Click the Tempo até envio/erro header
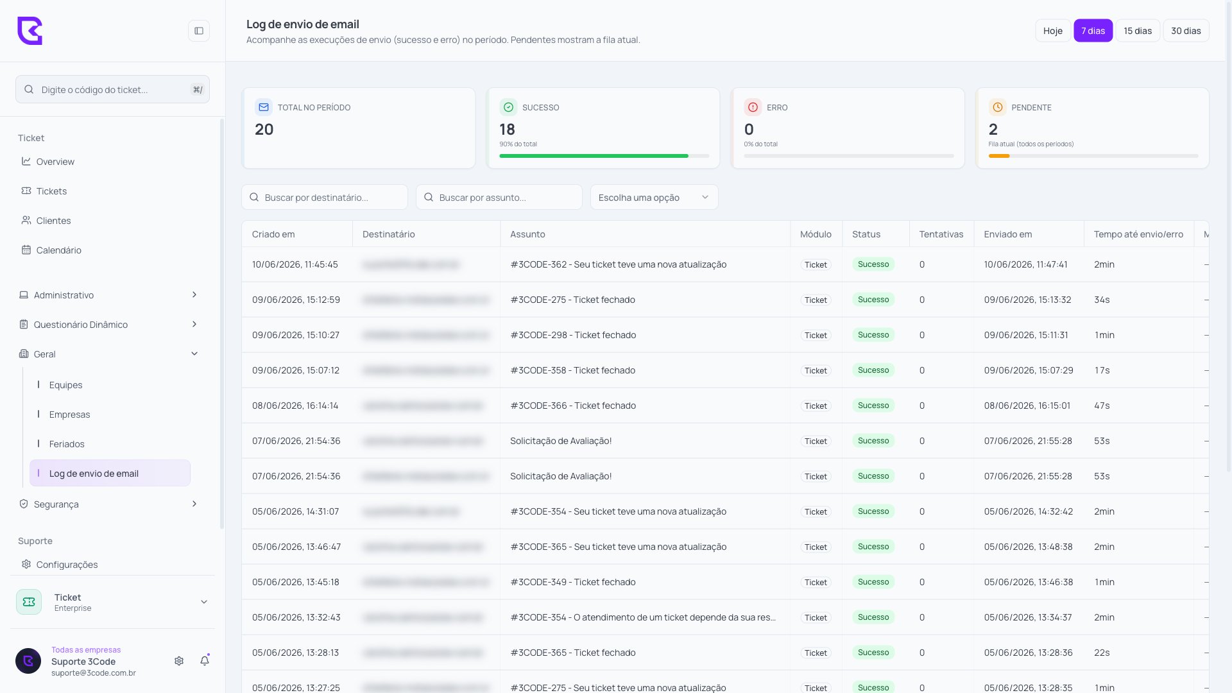The width and height of the screenshot is (1232, 693). click(1138, 234)
